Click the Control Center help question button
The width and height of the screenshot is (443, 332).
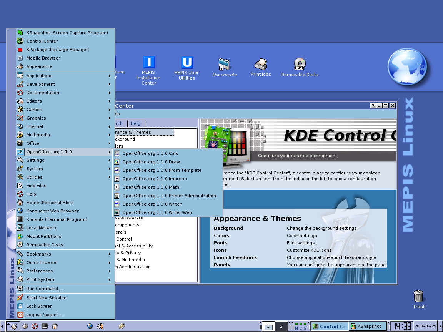[x=373, y=106]
